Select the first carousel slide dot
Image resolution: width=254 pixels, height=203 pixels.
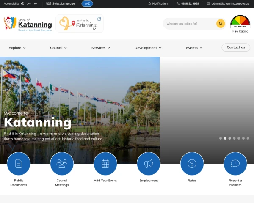221,138
